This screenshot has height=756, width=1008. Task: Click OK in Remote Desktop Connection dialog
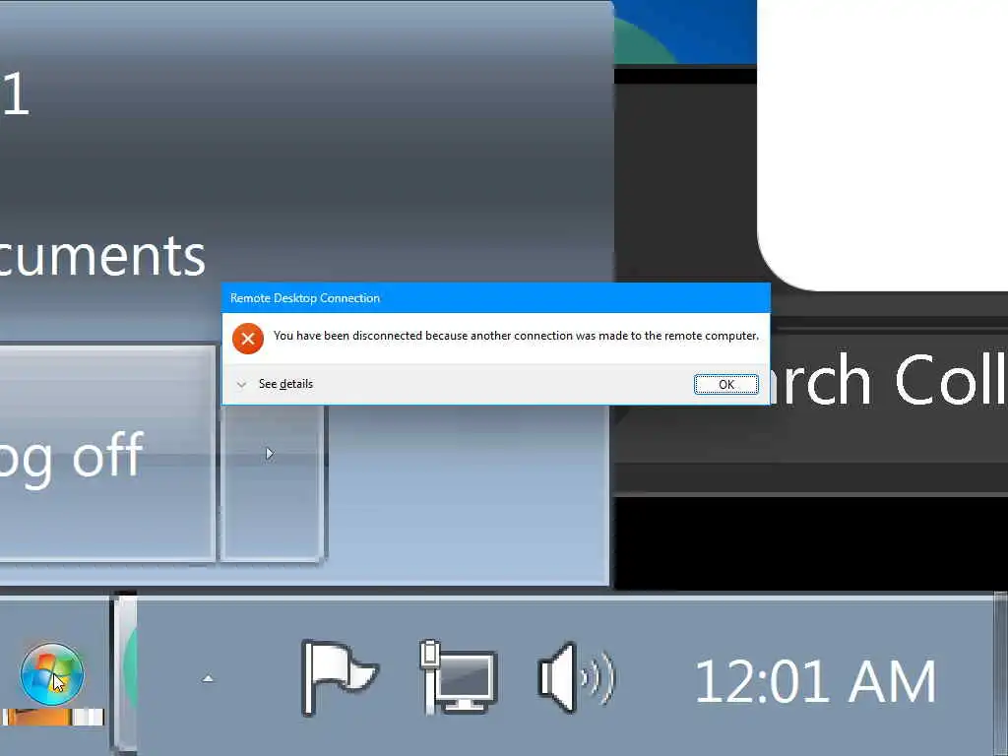(x=725, y=385)
